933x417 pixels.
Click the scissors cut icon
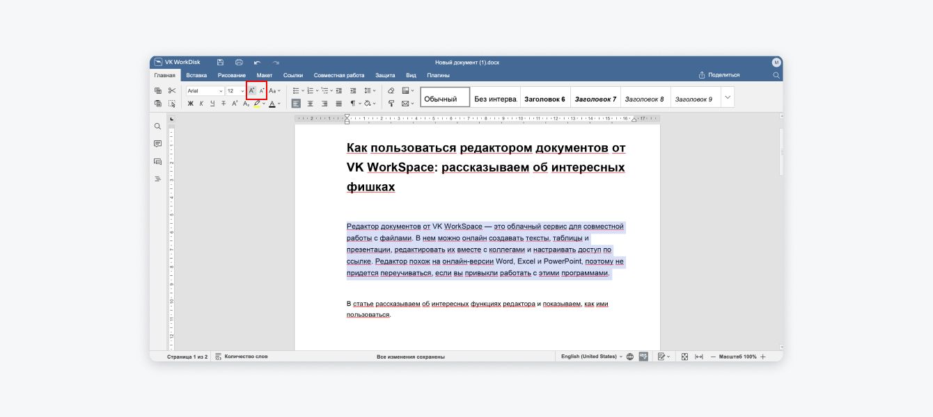[172, 90]
